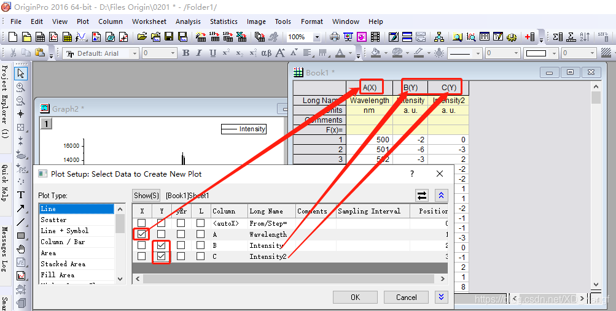This screenshot has height=311, width=616.
Task: Open the font size dropdown
Action: tap(173, 53)
